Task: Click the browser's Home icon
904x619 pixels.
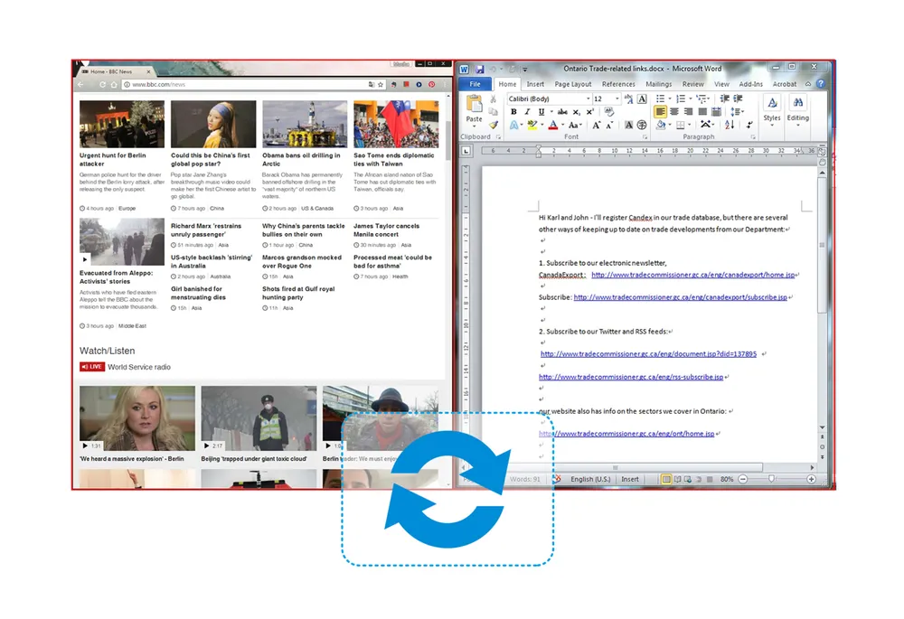Action: tap(114, 85)
